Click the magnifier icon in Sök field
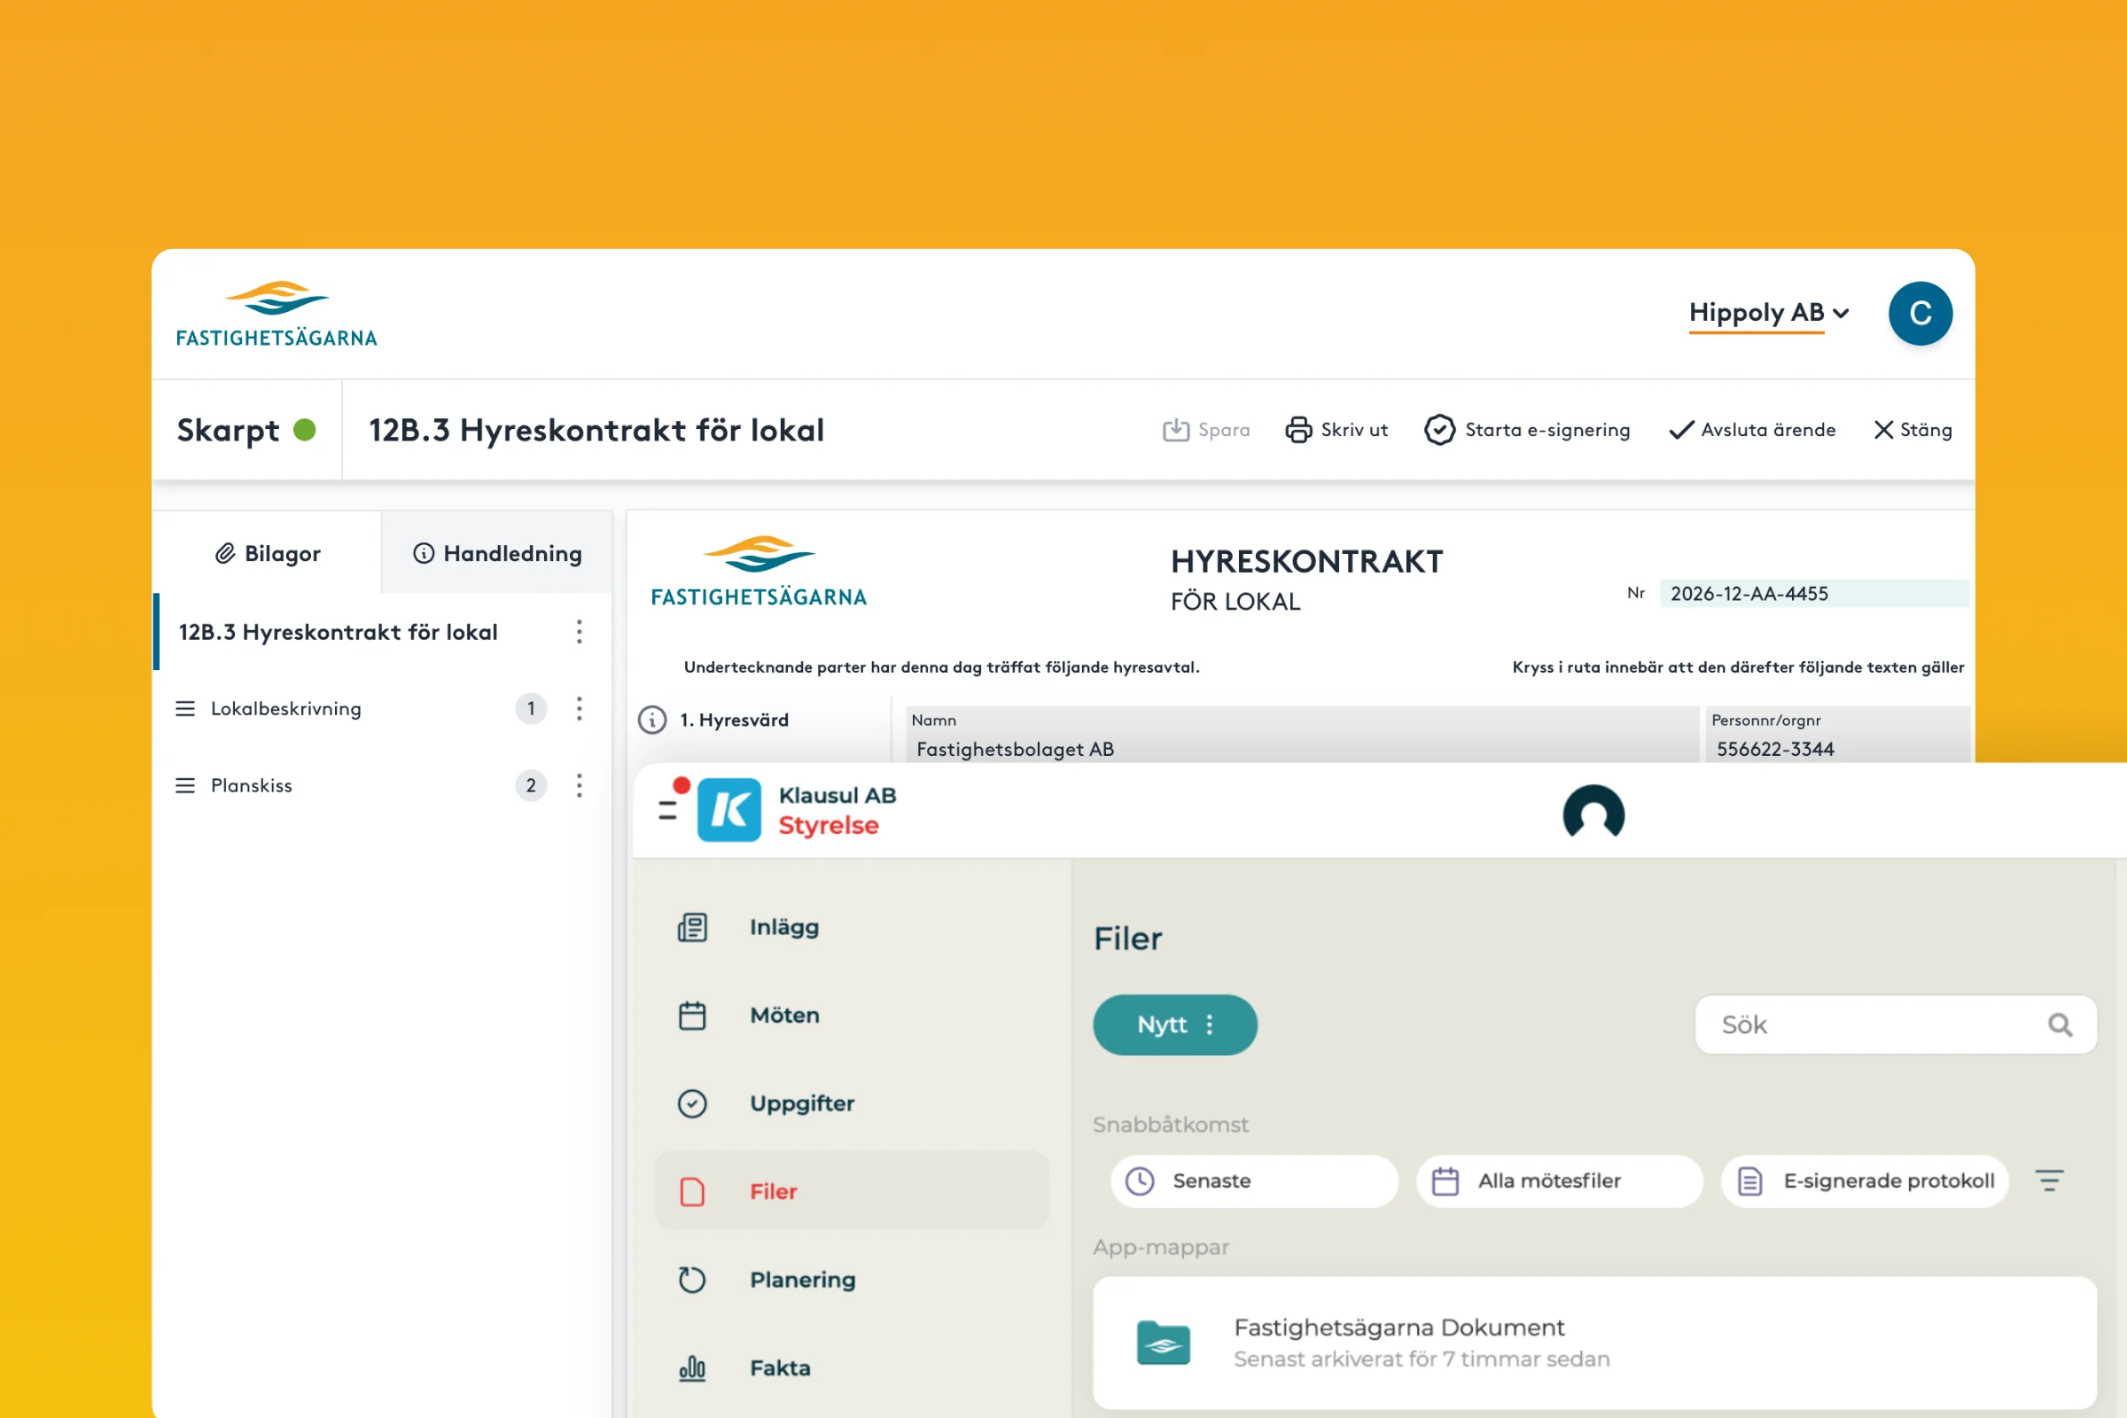This screenshot has width=2127, height=1418. [x=2059, y=1025]
